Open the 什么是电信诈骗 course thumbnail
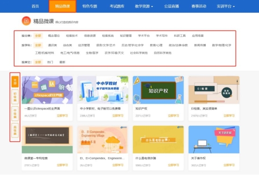Image resolution: width=259 pixels, height=175 pixels. (158, 139)
